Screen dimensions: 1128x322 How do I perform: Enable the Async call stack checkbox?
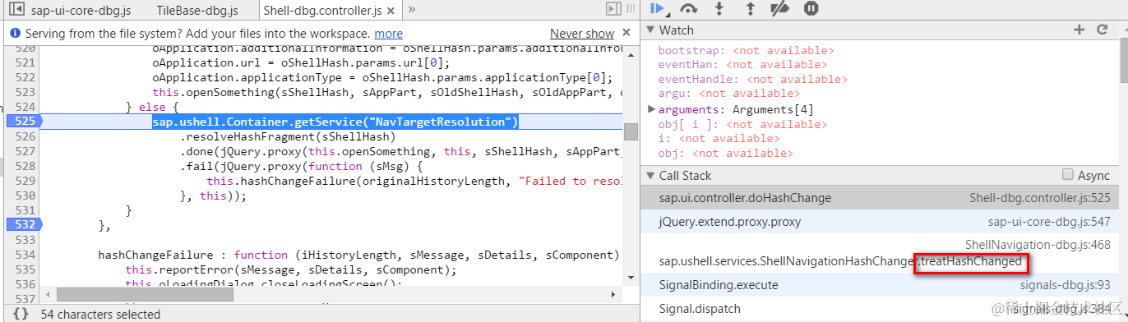(1067, 175)
